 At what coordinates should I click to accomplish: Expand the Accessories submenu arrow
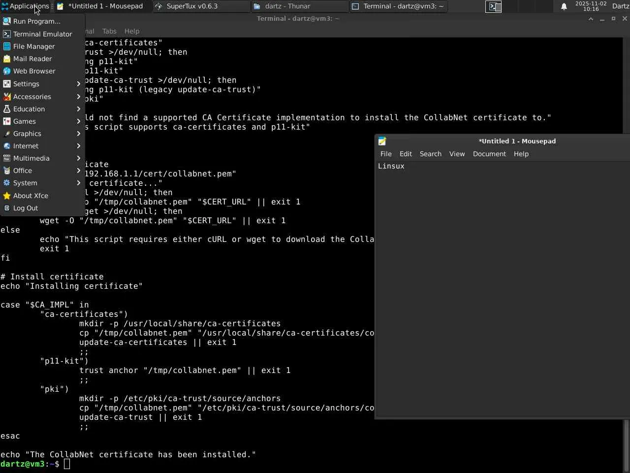(x=78, y=97)
